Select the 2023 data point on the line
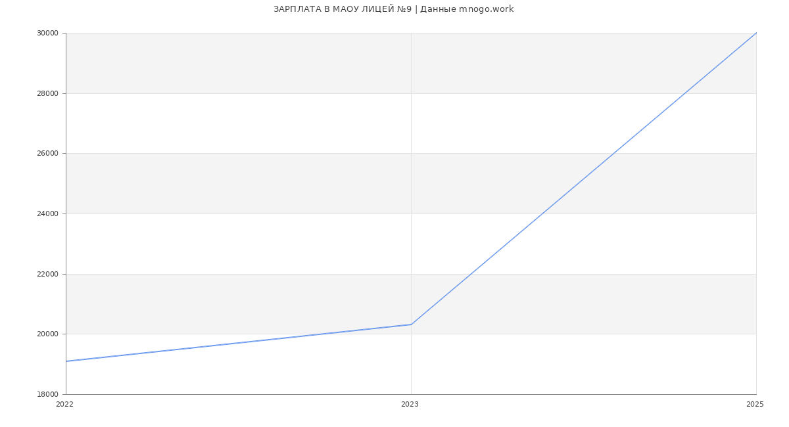This screenshot has height=427, width=789. [411, 325]
